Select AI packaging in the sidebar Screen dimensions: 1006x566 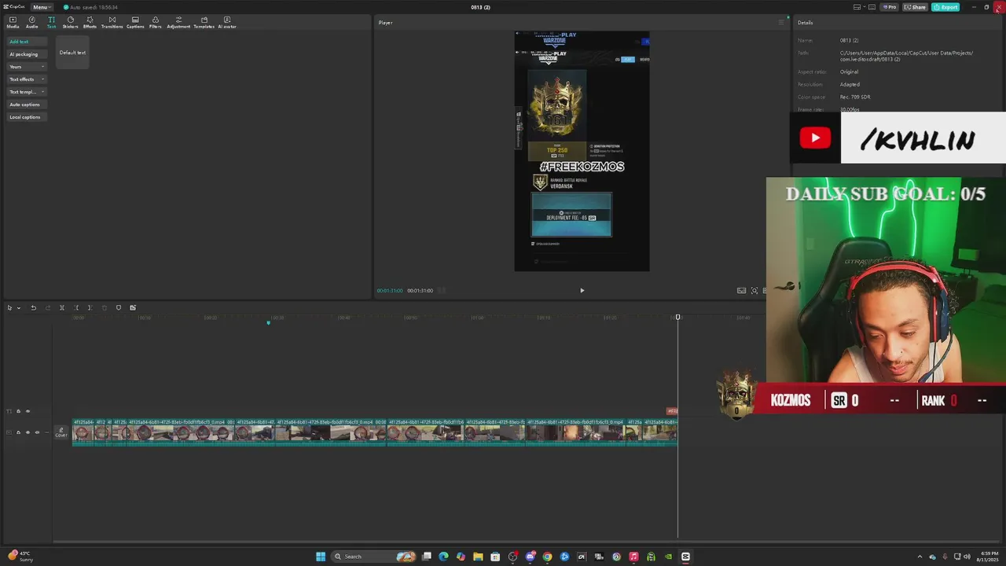point(27,54)
